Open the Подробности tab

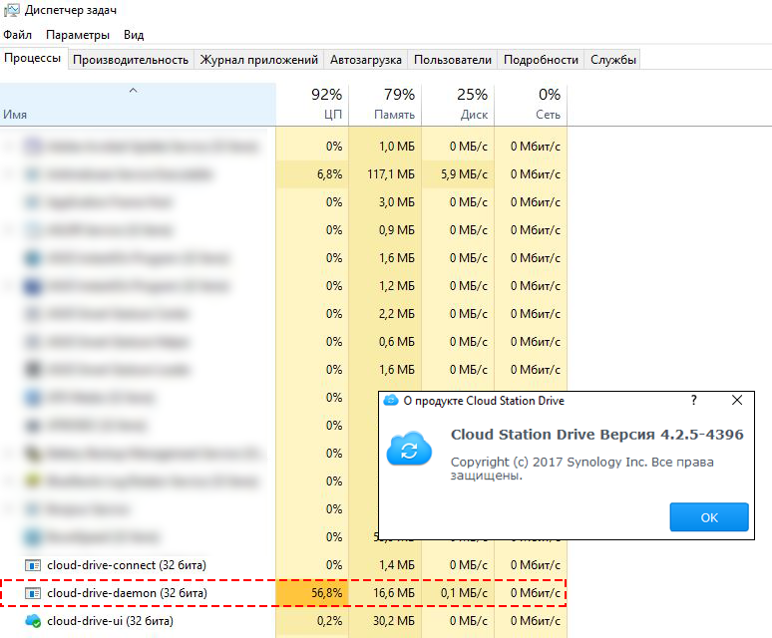[541, 60]
